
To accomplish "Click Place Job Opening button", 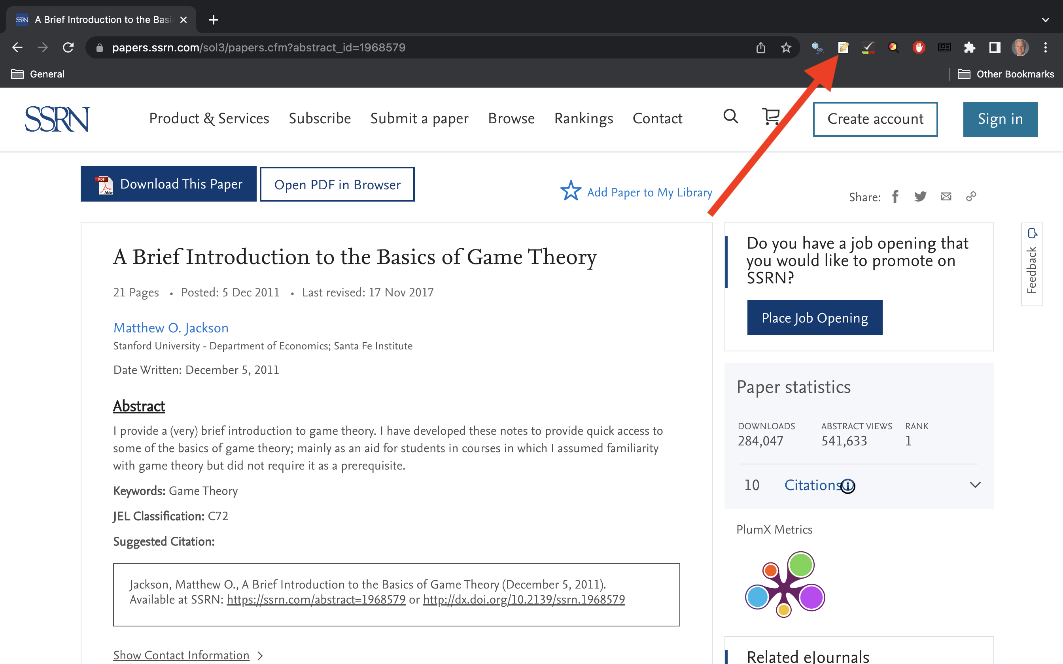I will [x=814, y=317].
